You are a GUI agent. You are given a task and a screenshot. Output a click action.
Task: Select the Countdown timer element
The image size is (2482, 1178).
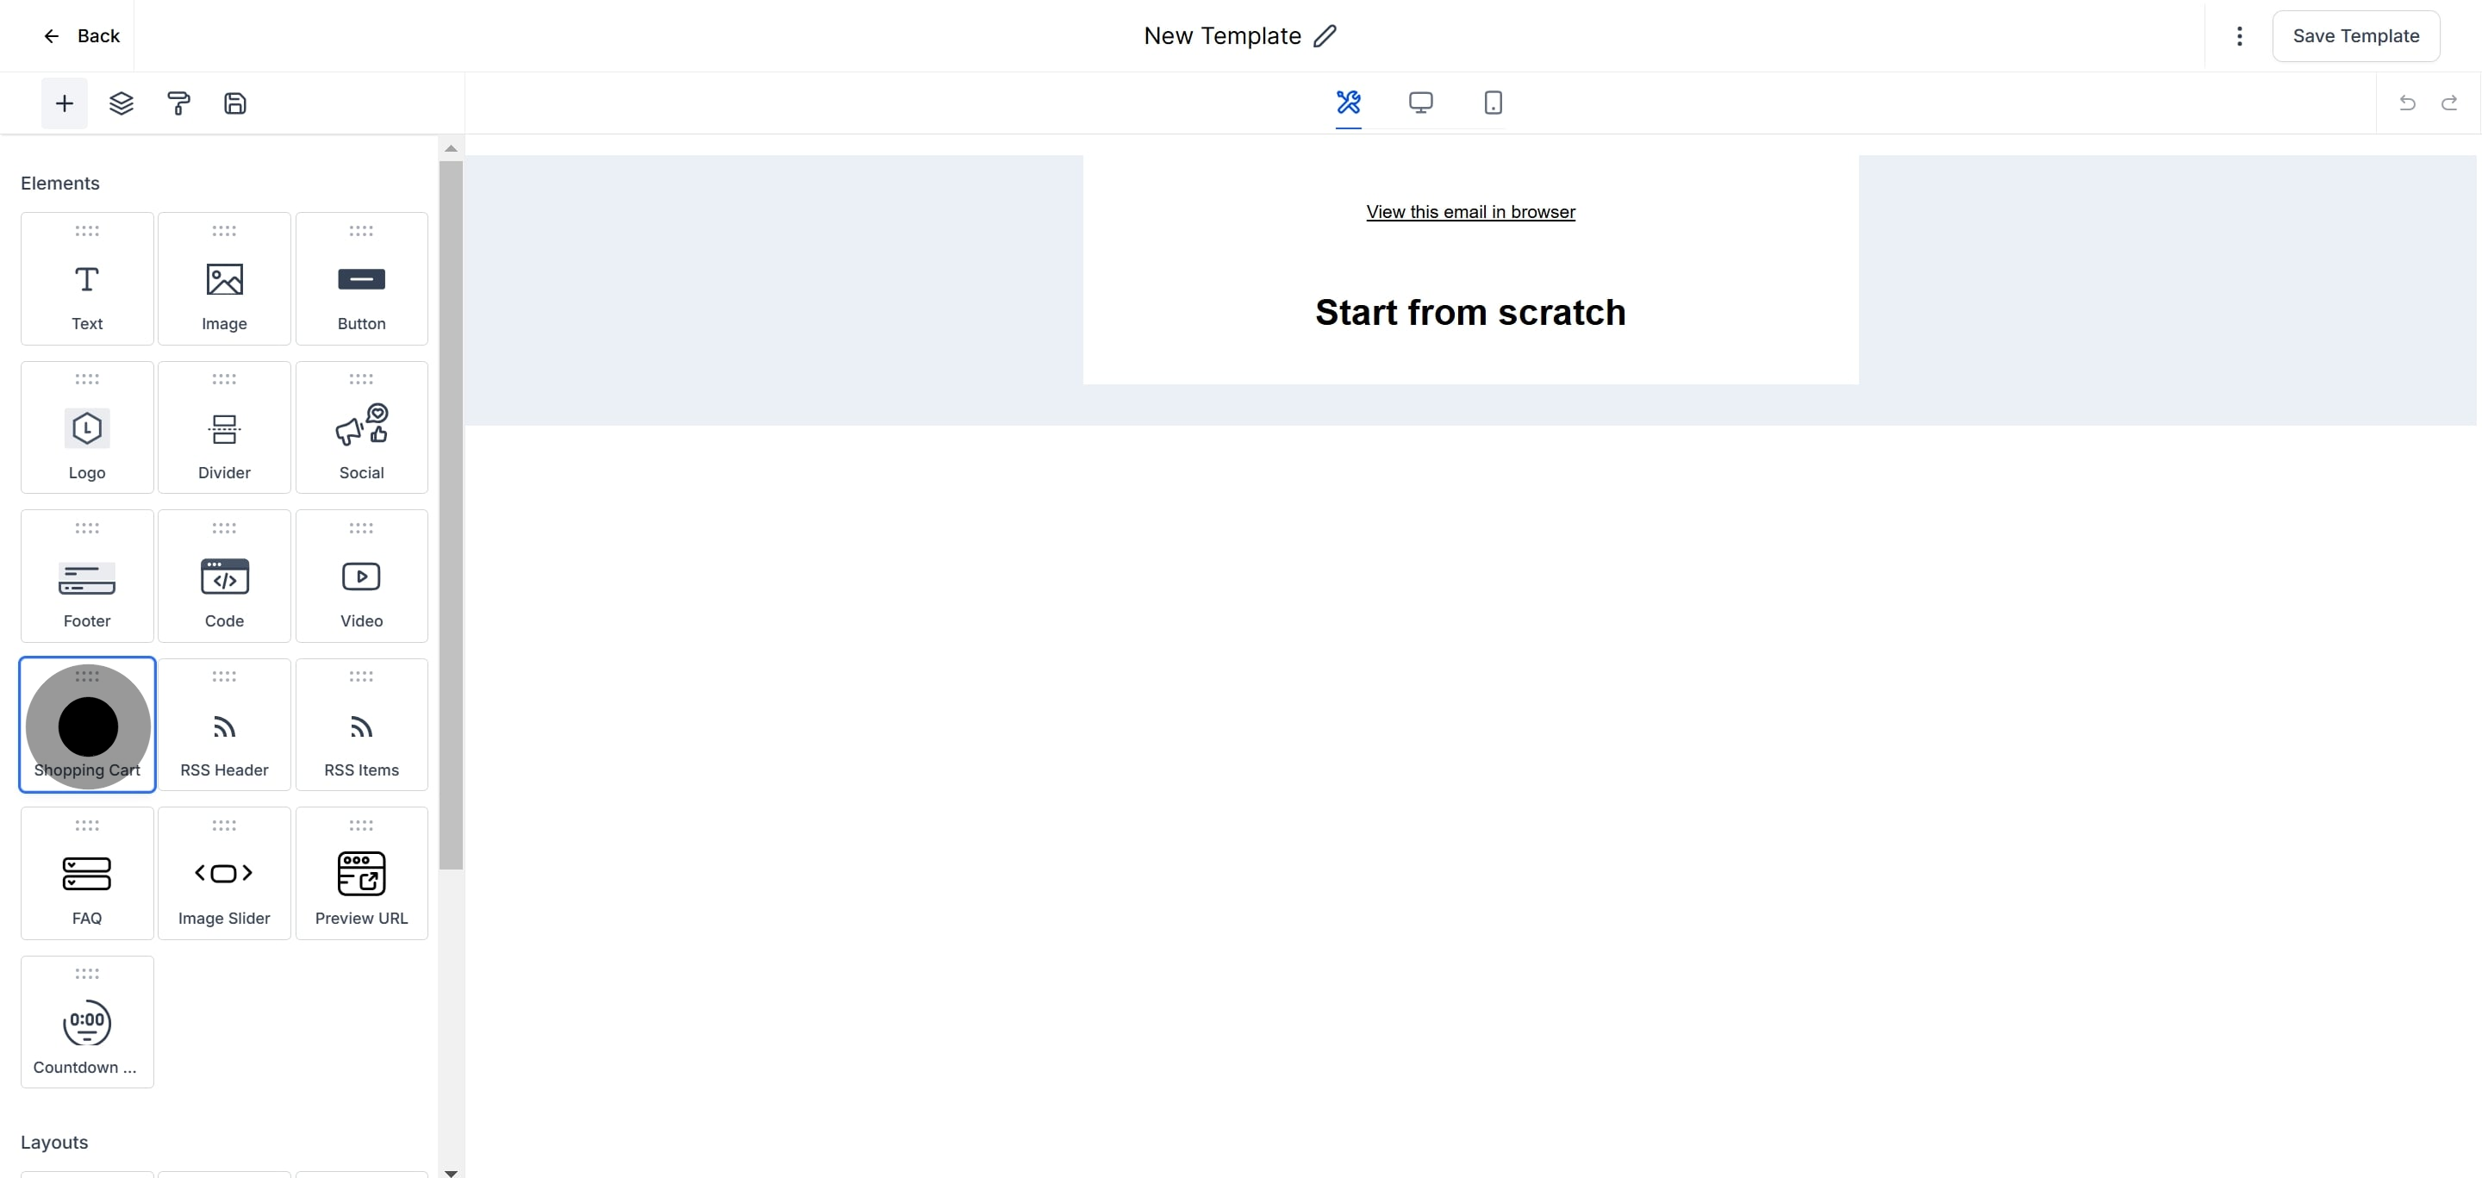click(x=87, y=1022)
